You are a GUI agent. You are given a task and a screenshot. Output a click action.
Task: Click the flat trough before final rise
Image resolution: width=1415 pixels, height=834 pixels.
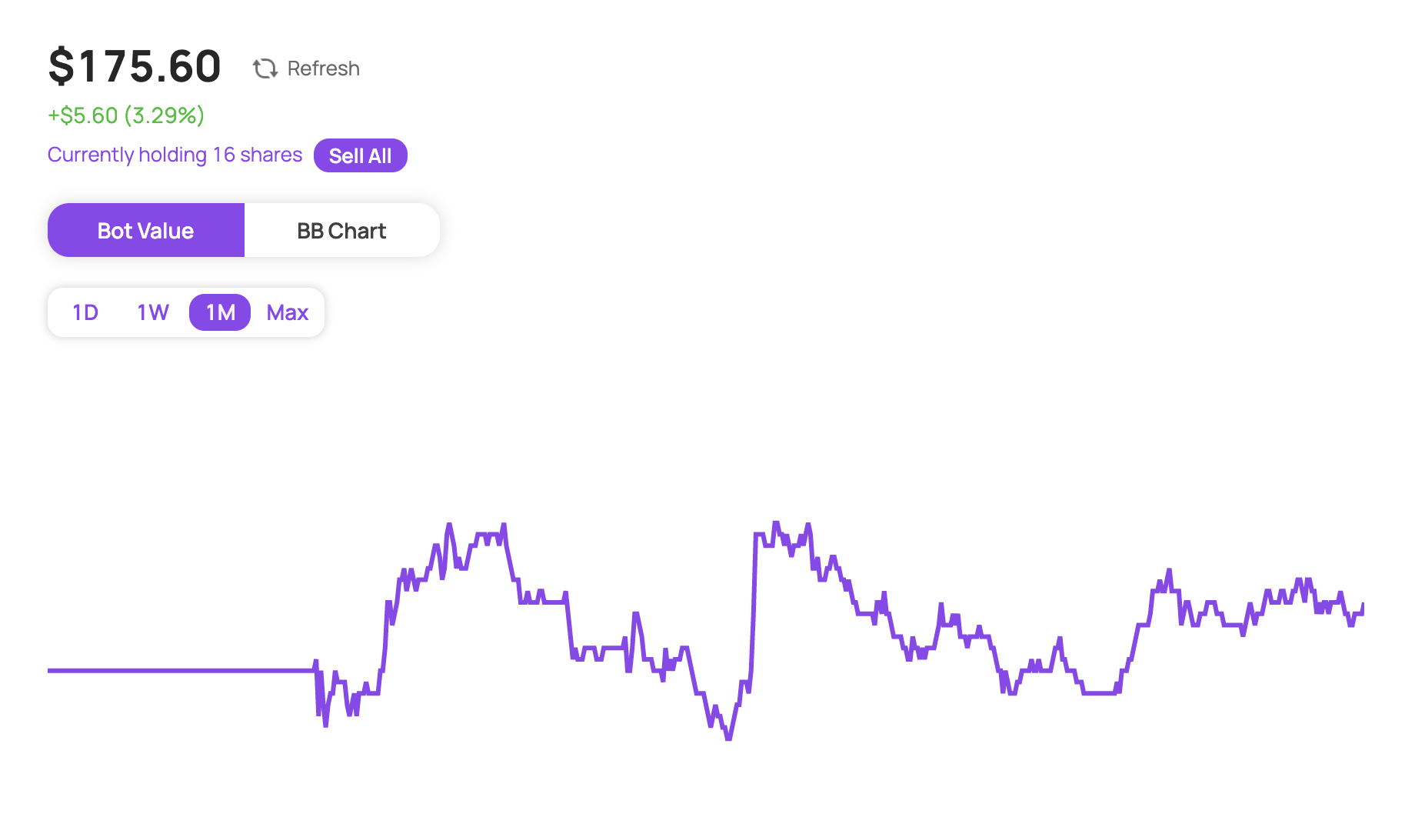1100,692
